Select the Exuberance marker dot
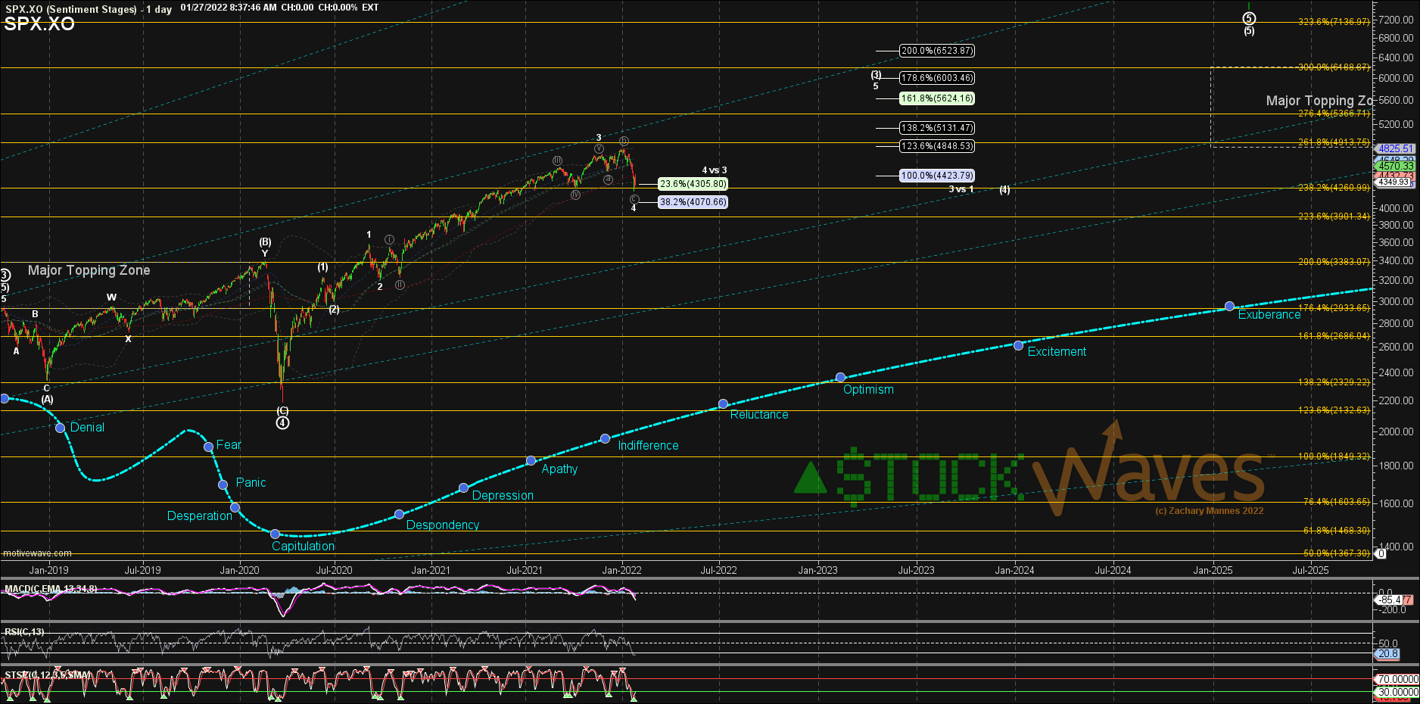The image size is (1420, 704). 1230,307
